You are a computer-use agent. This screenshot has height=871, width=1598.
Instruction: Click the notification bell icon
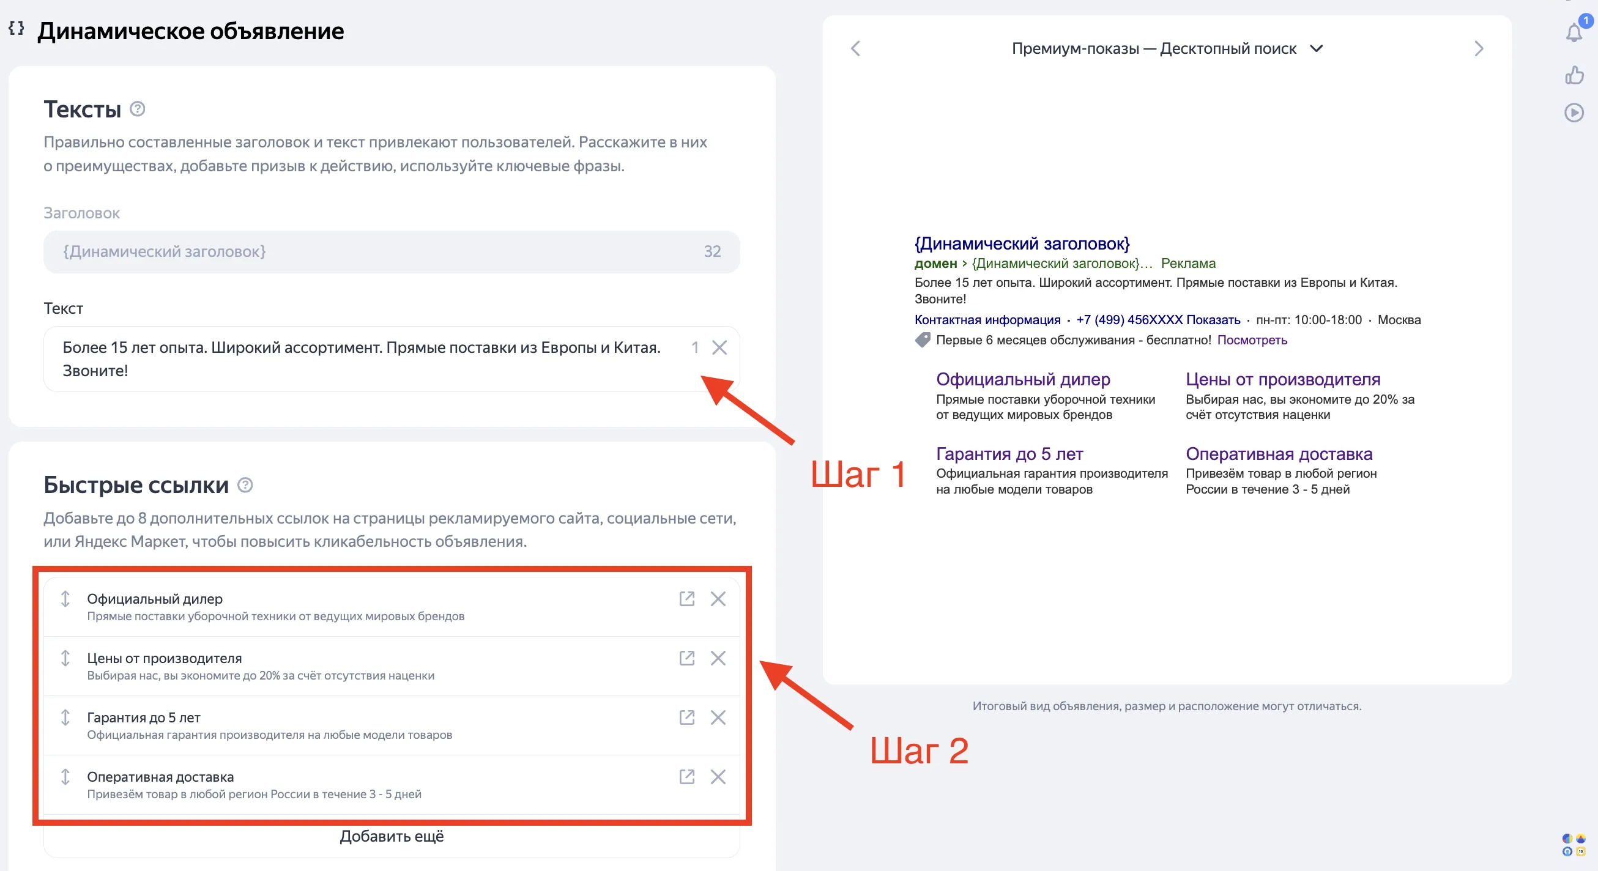1573,32
